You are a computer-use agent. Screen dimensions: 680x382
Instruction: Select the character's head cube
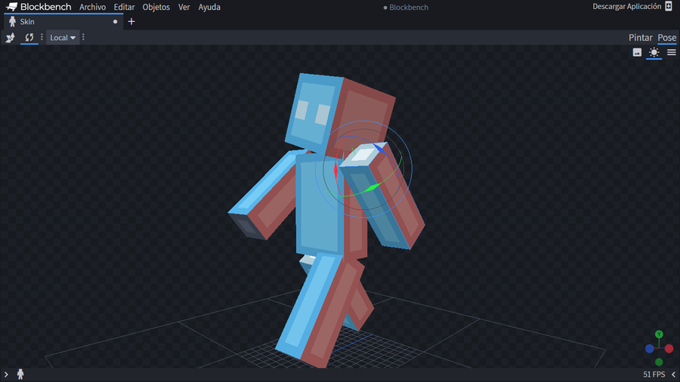click(x=341, y=115)
